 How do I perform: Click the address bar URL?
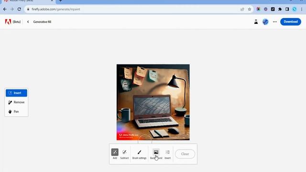[56, 9]
